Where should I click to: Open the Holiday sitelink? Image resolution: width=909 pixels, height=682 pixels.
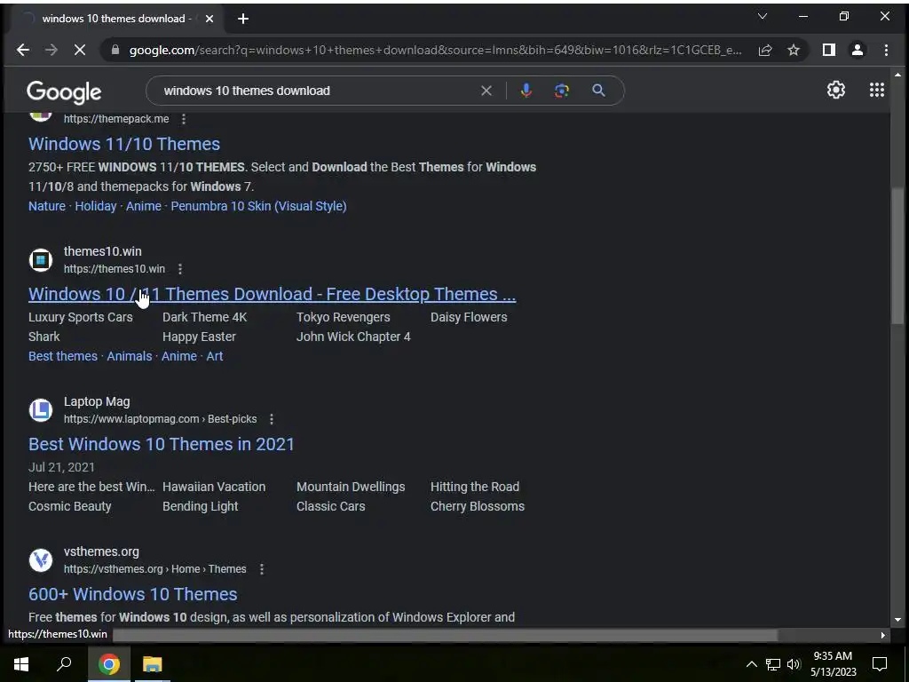96,206
